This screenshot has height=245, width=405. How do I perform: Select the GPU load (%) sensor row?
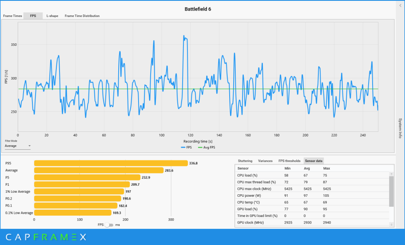coord(312,209)
